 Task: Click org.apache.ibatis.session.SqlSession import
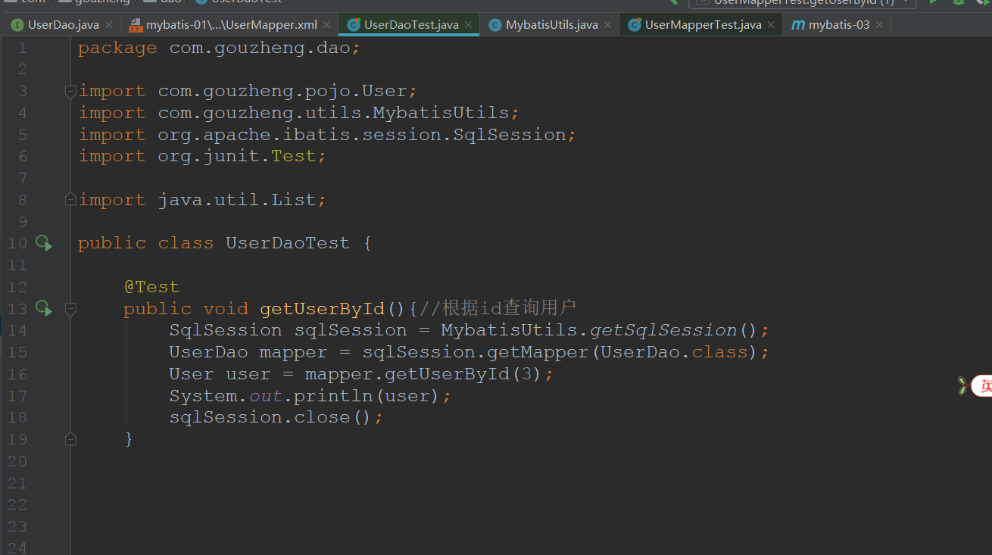[x=362, y=135]
